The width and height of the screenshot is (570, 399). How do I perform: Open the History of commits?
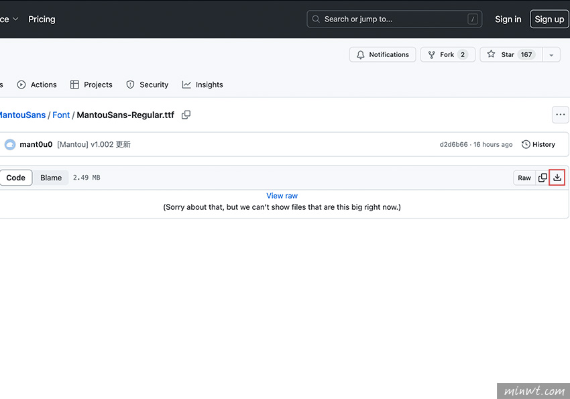(538, 144)
